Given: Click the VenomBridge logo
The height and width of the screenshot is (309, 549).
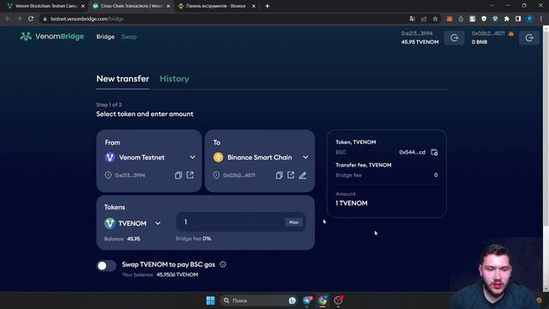Looking at the screenshot, I should (51, 36).
